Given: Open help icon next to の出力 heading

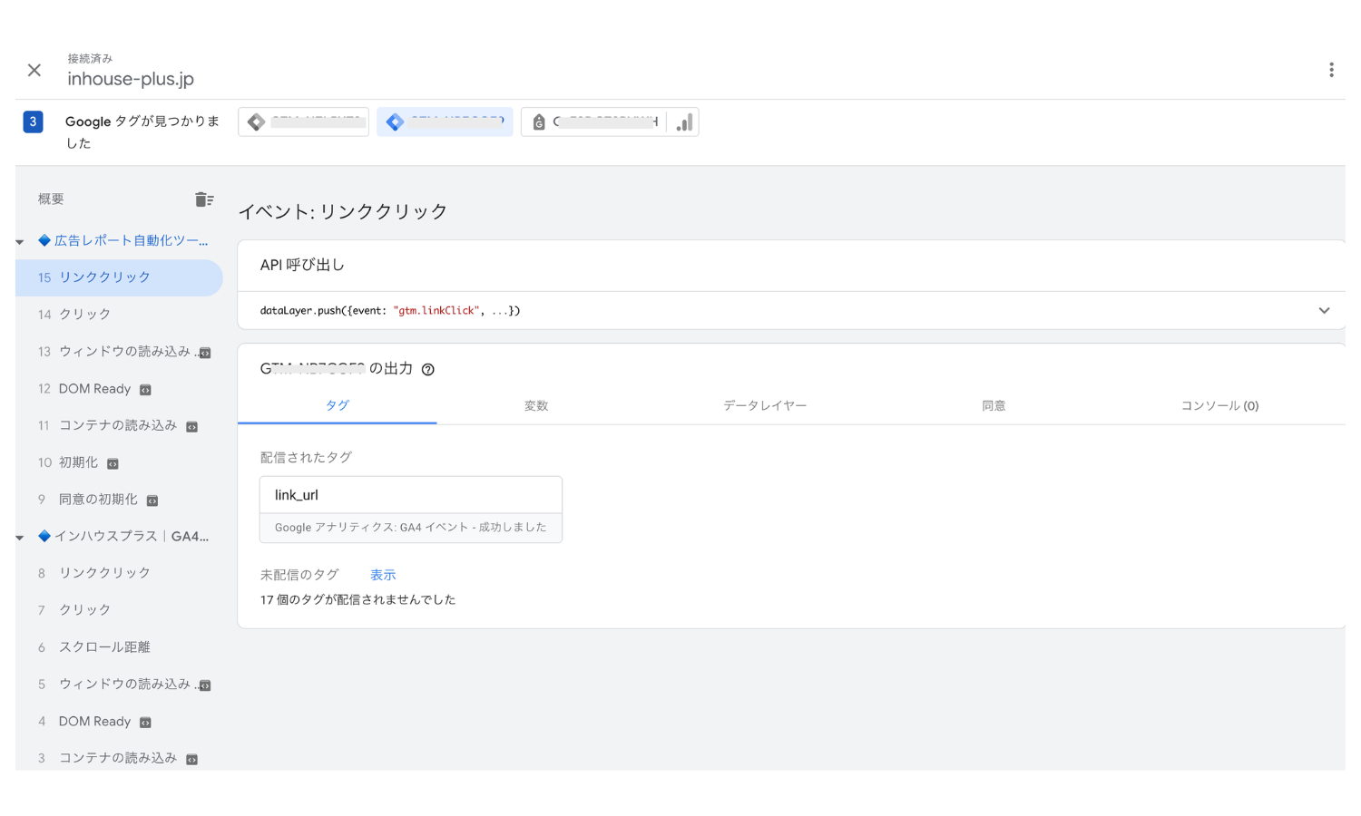Looking at the screenshot, I should coord(428,369).
